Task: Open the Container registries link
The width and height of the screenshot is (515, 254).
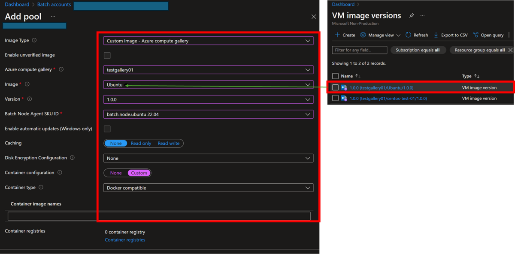Action: [125, 240]
